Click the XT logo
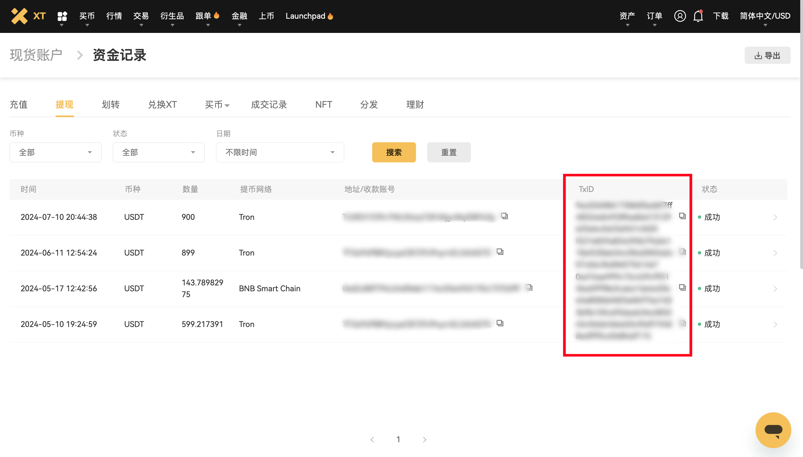 pos(28,16)
